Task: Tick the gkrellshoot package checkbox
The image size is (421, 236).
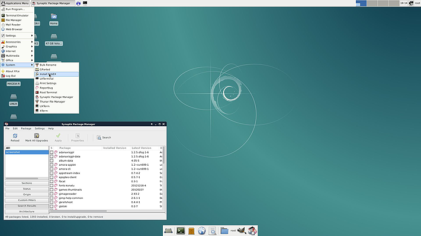Action: pos(52,202)
